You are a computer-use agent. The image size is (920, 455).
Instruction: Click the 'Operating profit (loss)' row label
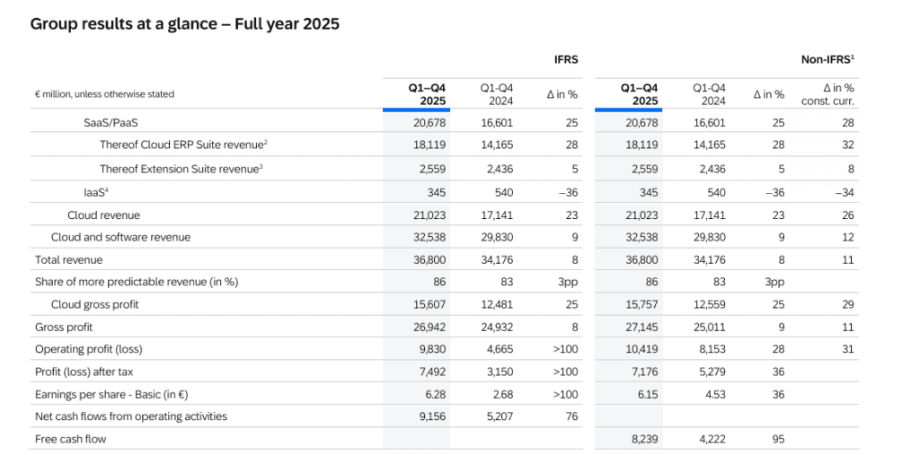pos(88,349)
